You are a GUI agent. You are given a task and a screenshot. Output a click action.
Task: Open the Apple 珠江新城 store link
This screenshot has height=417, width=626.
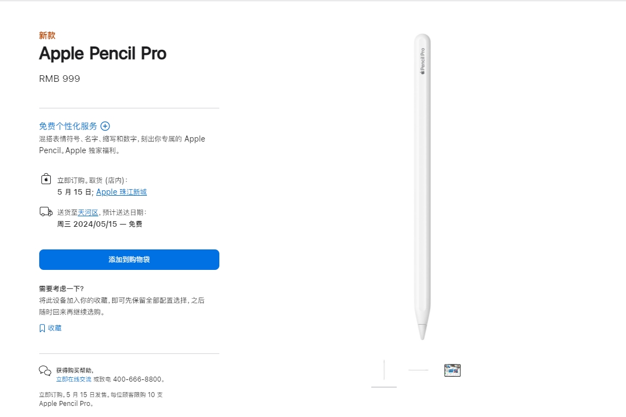pyautogui.click(x=122, y=192)
